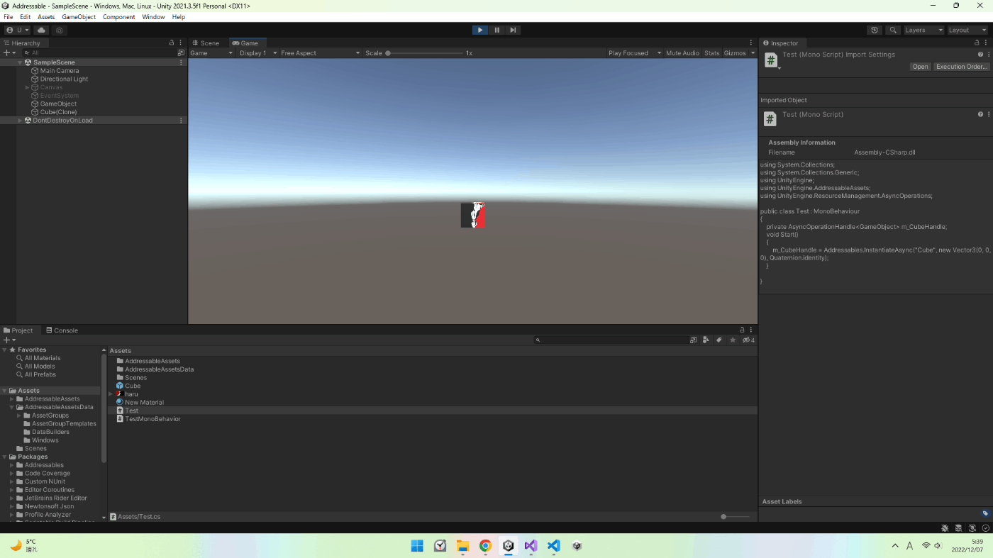Image resolution: width=993 pixels, height=558 pixels.
Task: Adjust the Game view Scale slider
Action: pyautogui.click(x=424, y=53)
